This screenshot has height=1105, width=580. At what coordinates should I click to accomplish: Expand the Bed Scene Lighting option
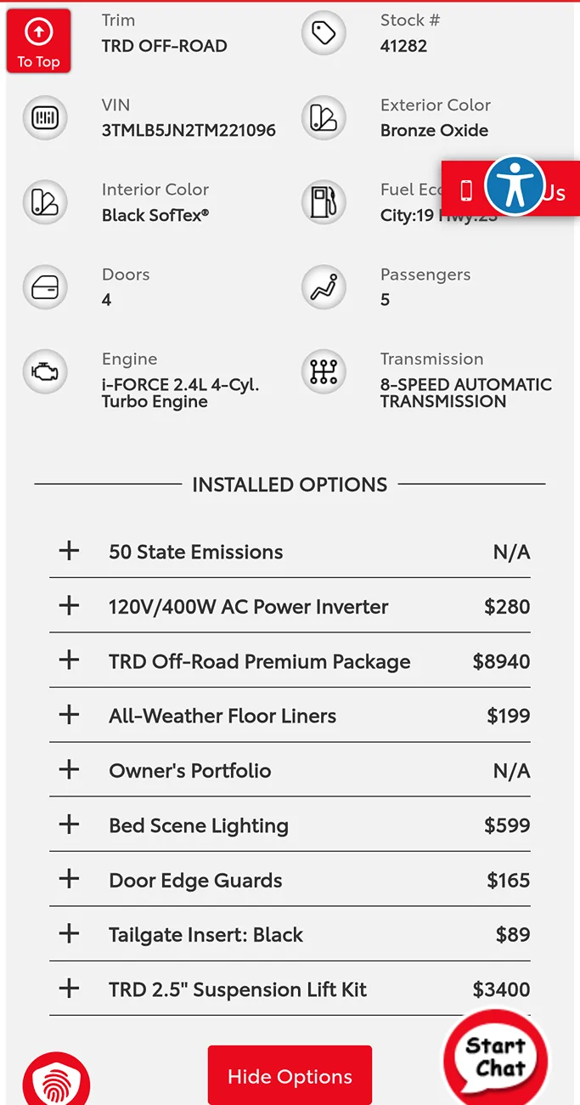coord(69,824)
